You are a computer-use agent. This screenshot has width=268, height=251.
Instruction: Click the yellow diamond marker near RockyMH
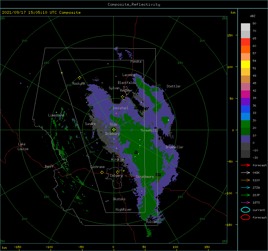(80, 78)
